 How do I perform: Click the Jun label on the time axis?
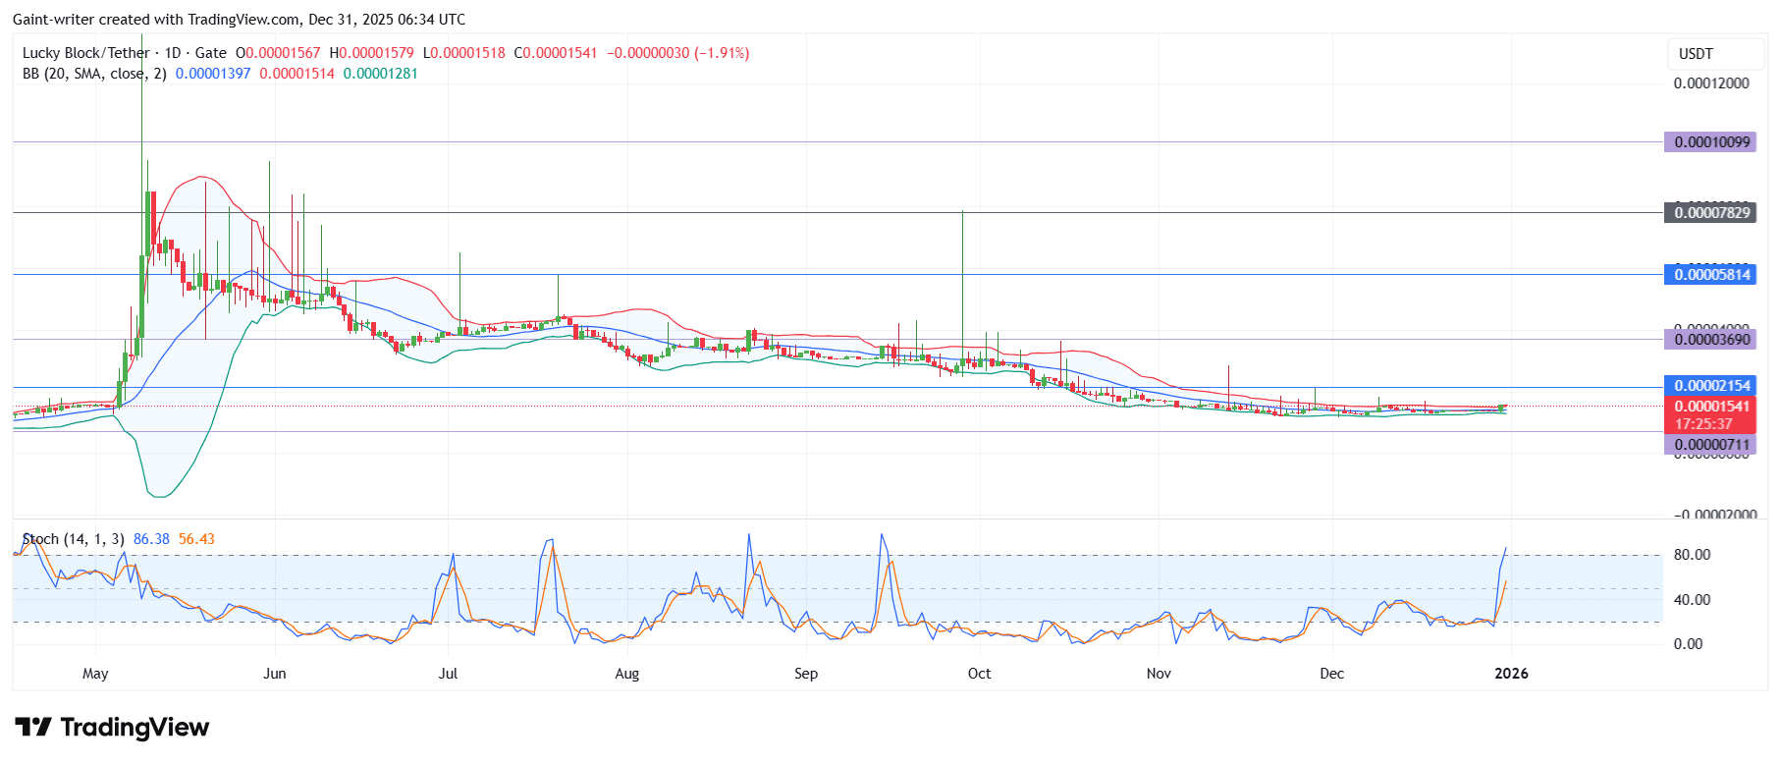[x=275, y=674]
